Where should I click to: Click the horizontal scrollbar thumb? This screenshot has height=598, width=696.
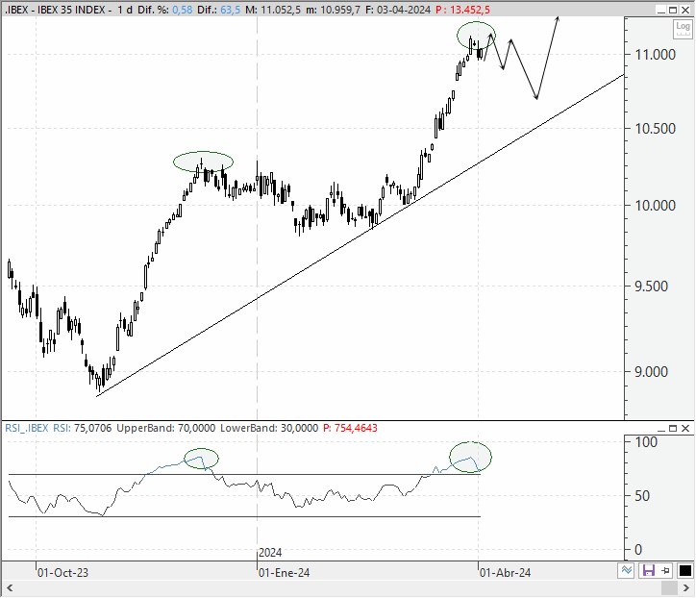(x=670, y=588)
